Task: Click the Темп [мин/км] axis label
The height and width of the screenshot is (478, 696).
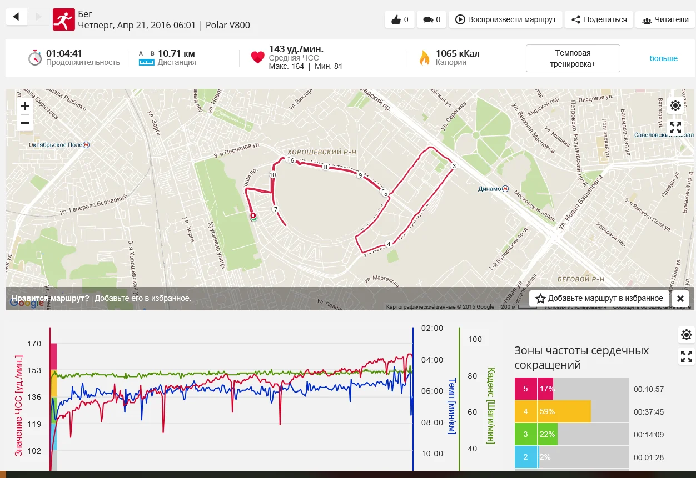Action: tap(451, 406)
